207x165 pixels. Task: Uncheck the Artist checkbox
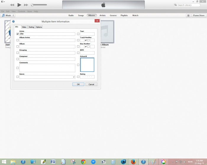tap(17, 34)
